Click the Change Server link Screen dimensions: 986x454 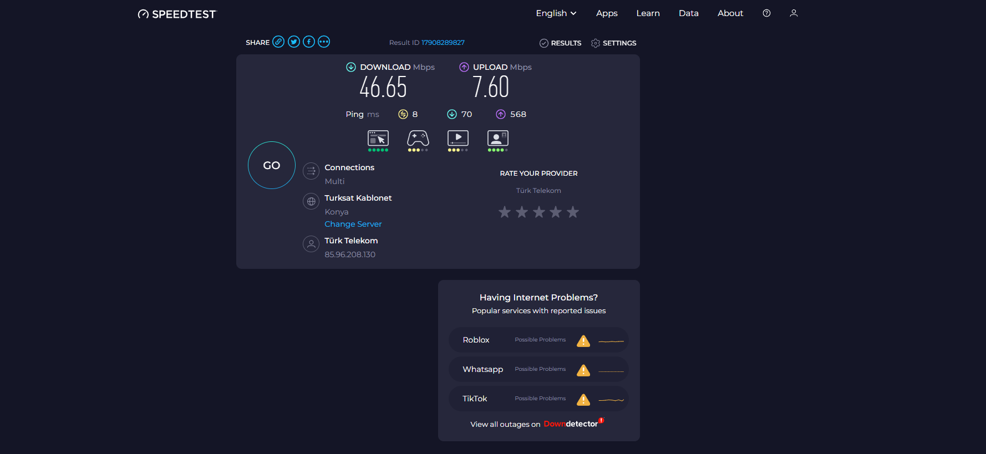click(x=353, y=224)
